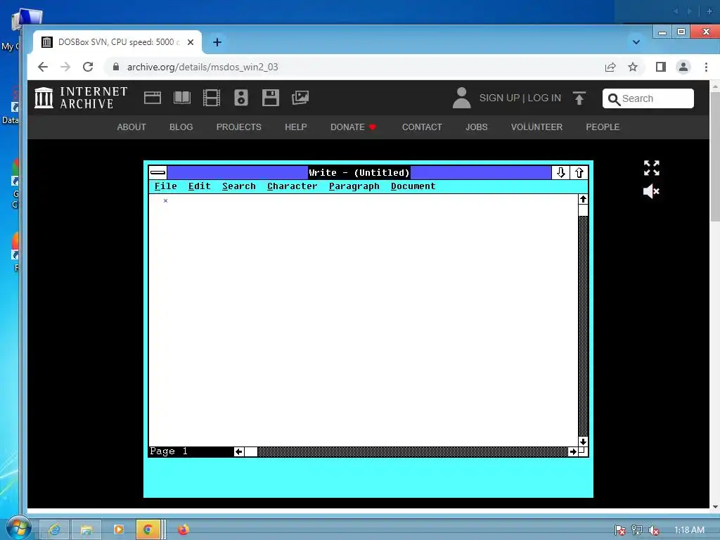The height and width of the screenshot is (540, 720).
Task: Click the Chrome address bar URL
Action: (x=202, y=67)
